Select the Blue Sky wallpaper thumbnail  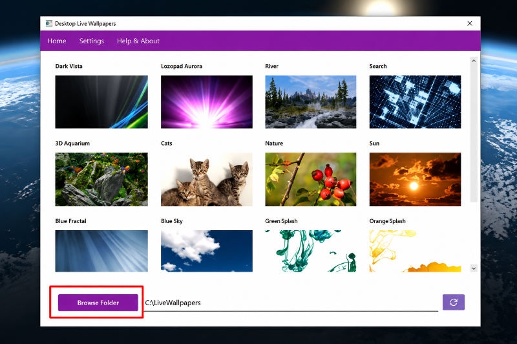(x=207, y=251)
